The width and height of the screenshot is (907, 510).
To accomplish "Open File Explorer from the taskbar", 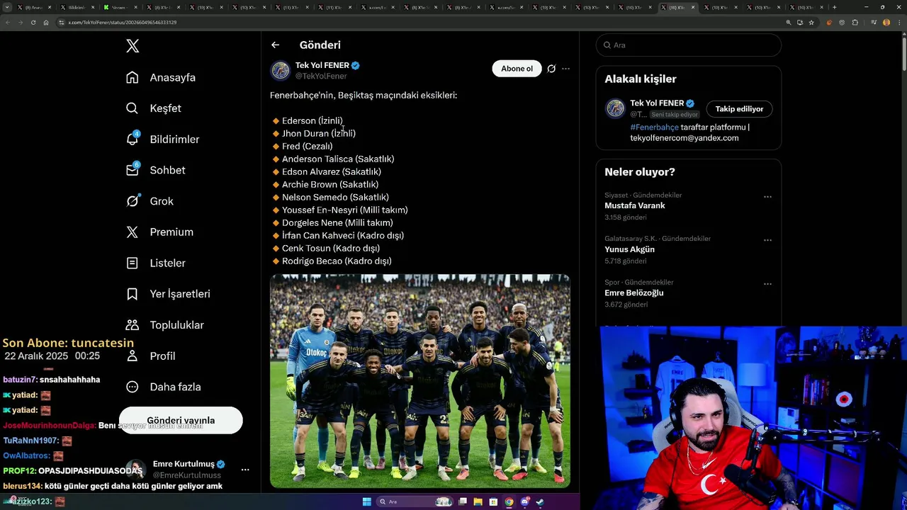I will (478, 501).
